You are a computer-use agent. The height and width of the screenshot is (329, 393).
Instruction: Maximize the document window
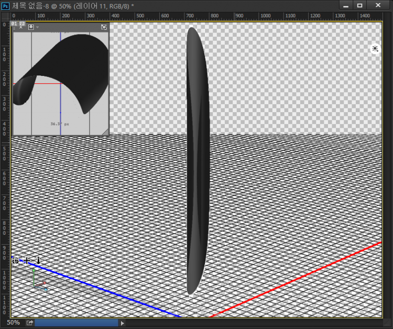pyautogui.click(x=360, y=5)
